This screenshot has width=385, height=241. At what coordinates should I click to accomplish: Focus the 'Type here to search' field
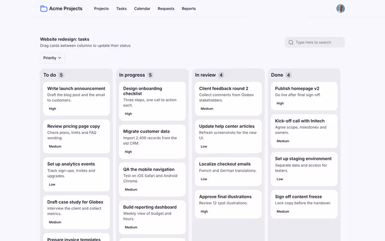[315, 42]
